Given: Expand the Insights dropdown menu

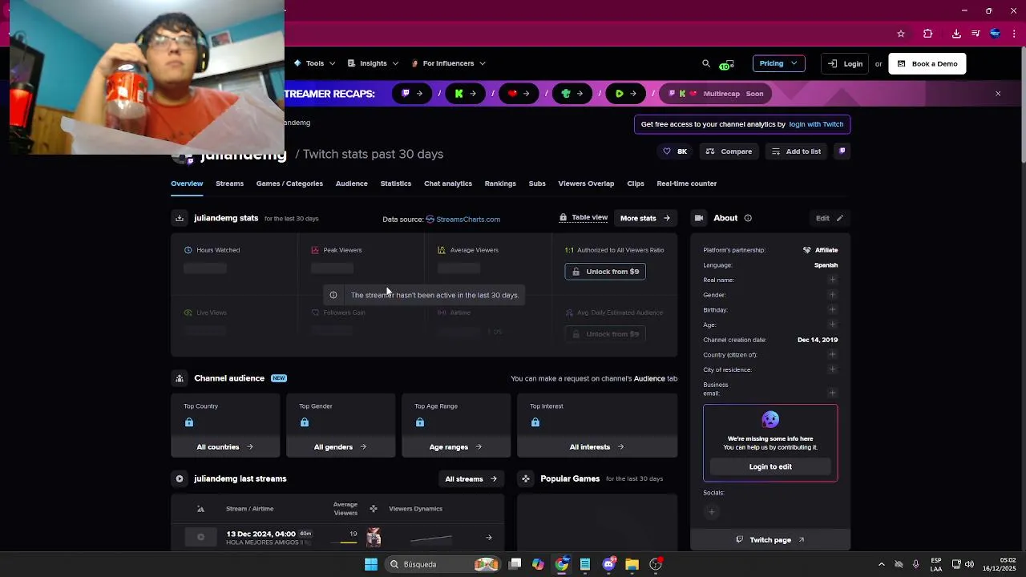Looking at the screenshot, I should tap(373, 63).
